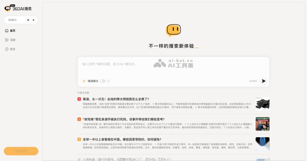Screen dimensions: 307x161
Task: Click the topic icon beside 话题
Action: [7, 40]
